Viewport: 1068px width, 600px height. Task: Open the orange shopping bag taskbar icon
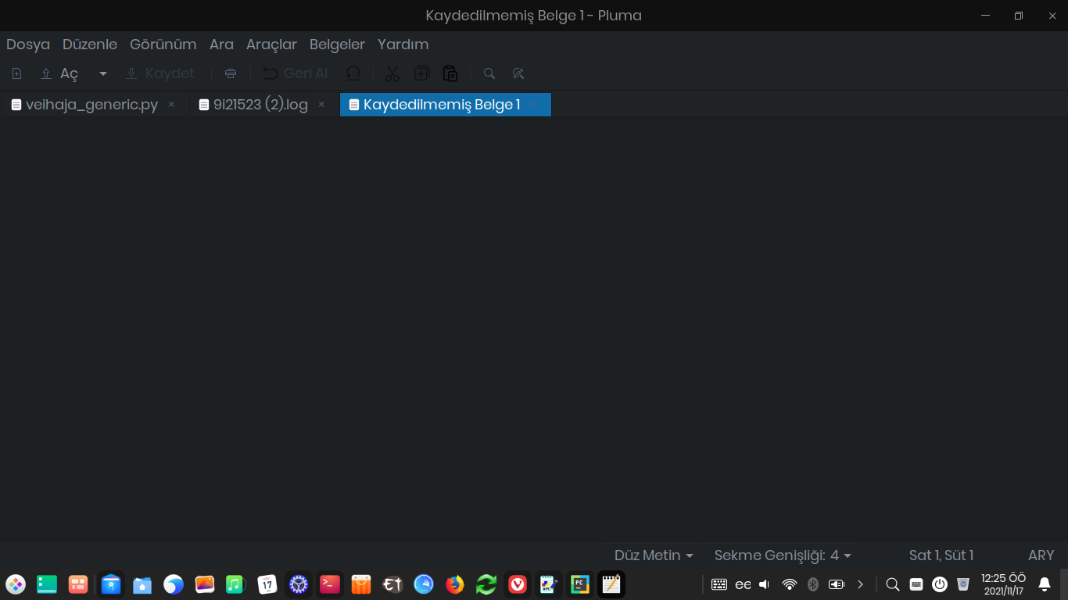[361, 584]
